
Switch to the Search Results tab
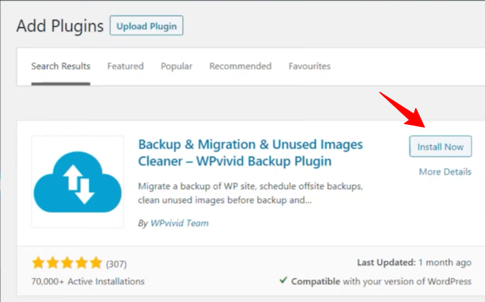[61, 66]
